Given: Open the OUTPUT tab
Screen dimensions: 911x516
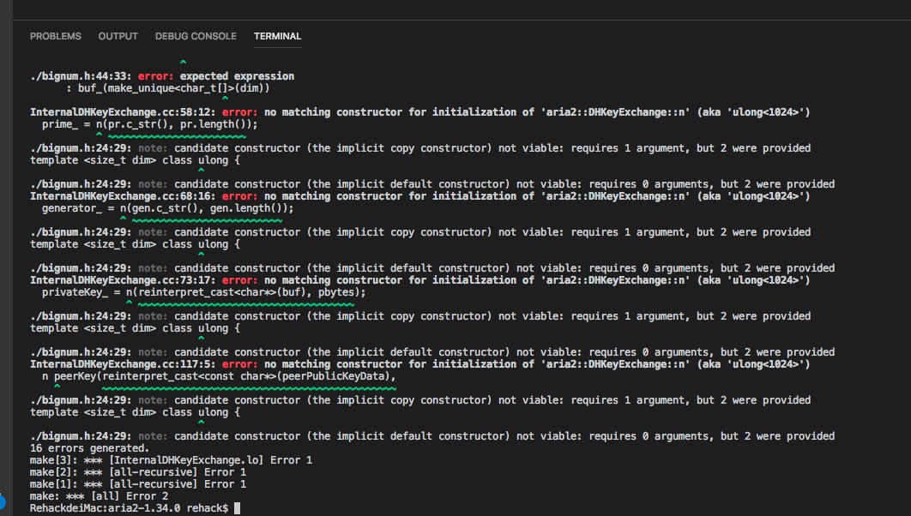Looking at the screenshot, I should click(118, 36).
